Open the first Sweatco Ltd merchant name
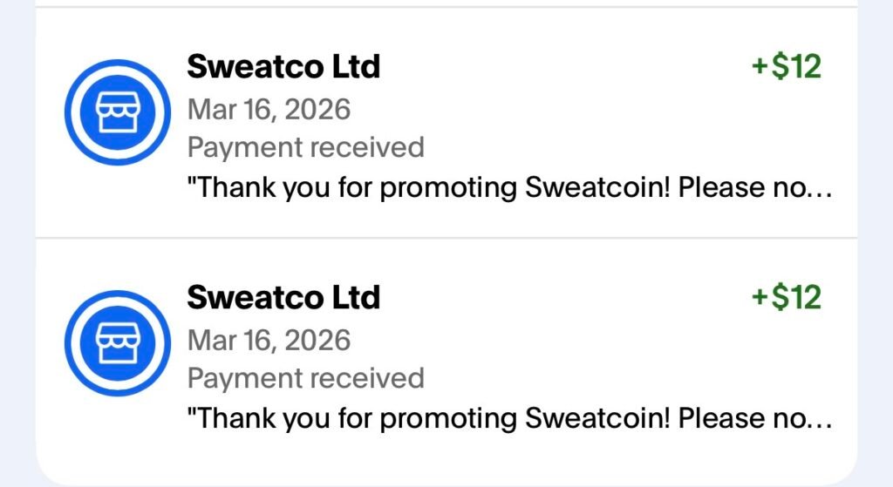The image size is (893, 487). click(283, 66)
